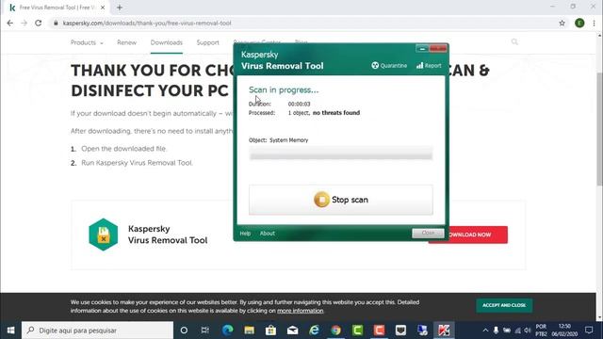Launch Microsoft Edge from the taskbar

click(228, 331)
